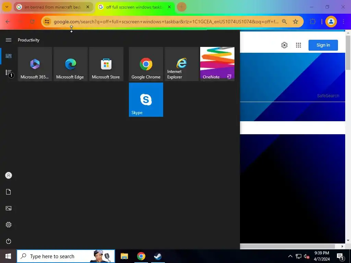The width and height of the screenshot is (351, 263).
Task: Launch Microsoft Edge from Start tiles
Action: tap(70, 64)
